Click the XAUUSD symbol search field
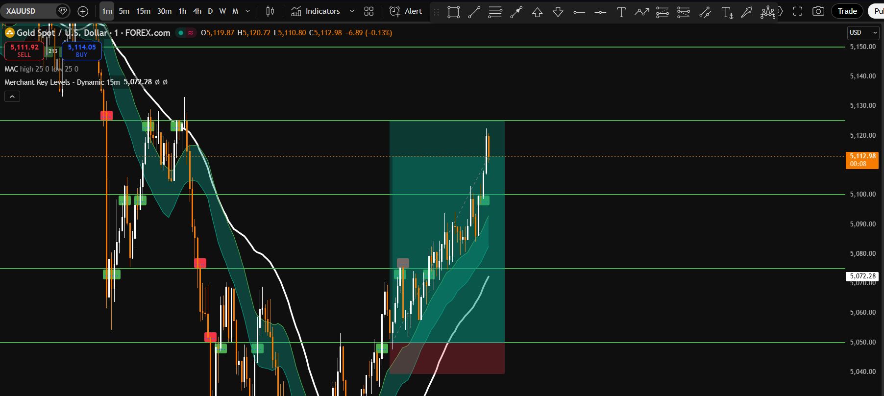The image size is (884, 396). click(x=29, y=11)
